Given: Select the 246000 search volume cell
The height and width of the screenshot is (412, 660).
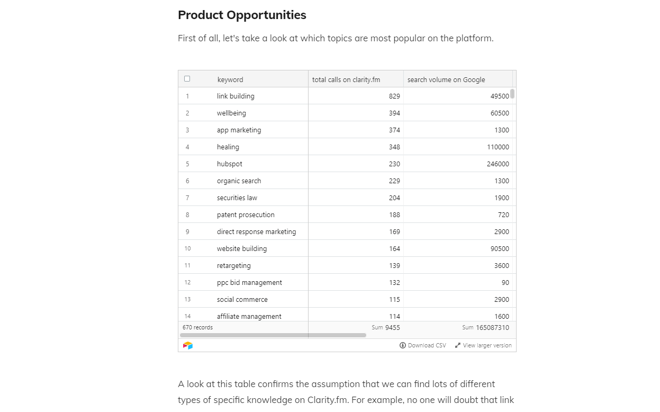Looking at the screenshot, I should [498, 164].
